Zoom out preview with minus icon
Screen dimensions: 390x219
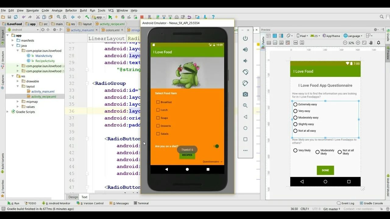tap(345, 43)
